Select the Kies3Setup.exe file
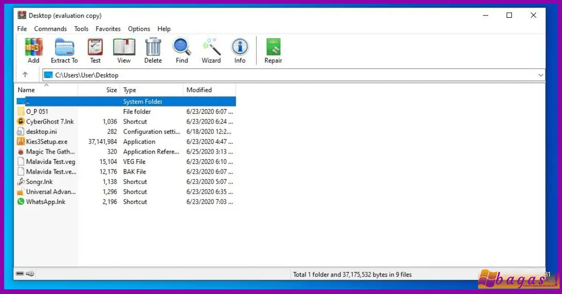 coord(46,141)
